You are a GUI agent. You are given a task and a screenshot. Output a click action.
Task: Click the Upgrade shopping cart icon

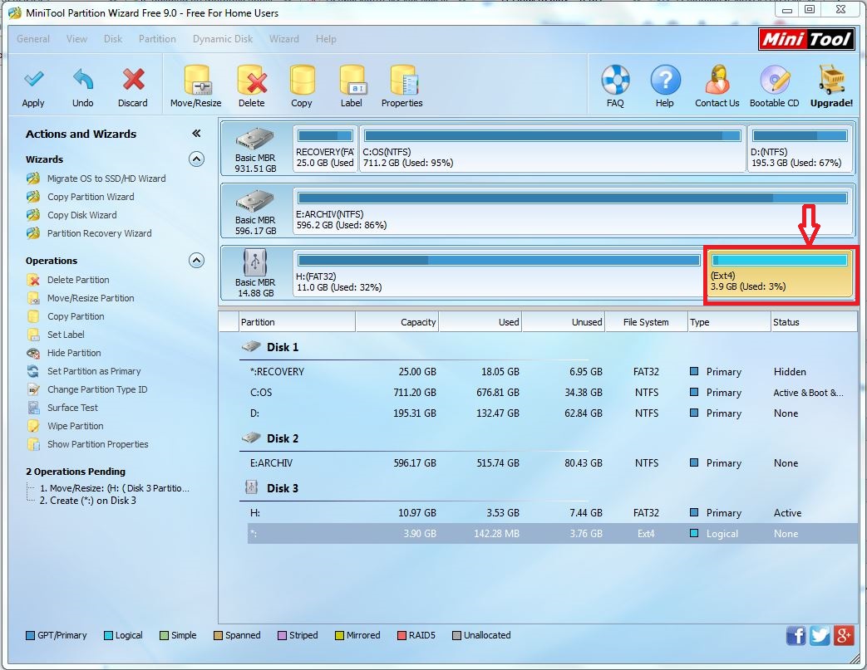[831, 81]
